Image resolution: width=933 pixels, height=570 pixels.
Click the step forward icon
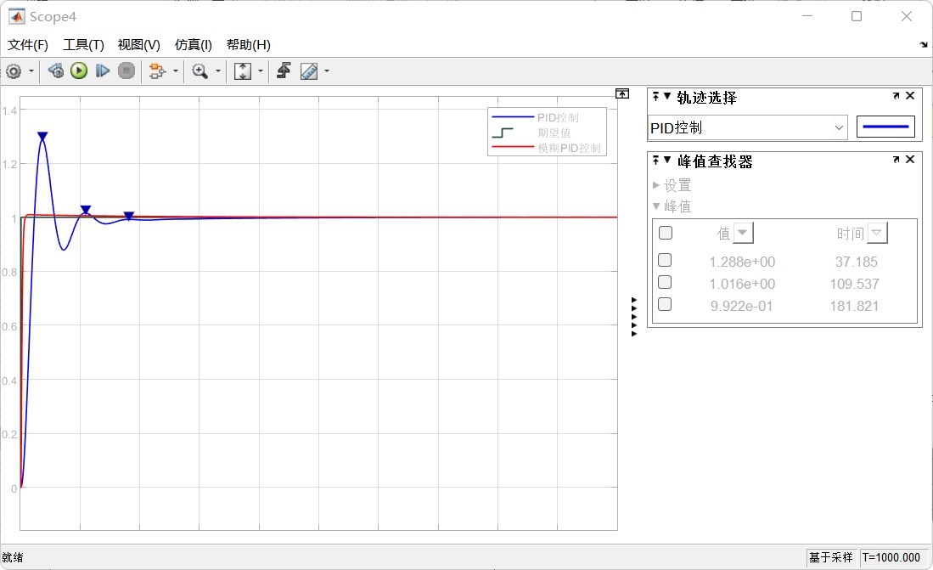point(103,71)
